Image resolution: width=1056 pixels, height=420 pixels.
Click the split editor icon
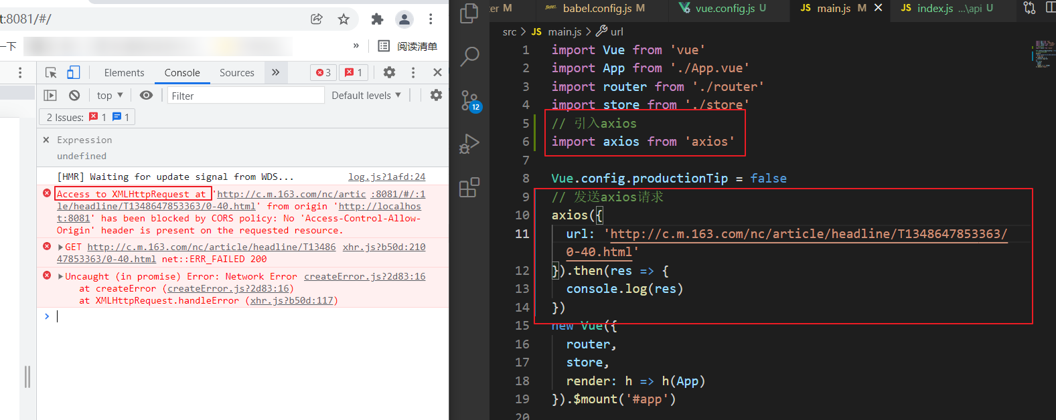(1051, 8)
